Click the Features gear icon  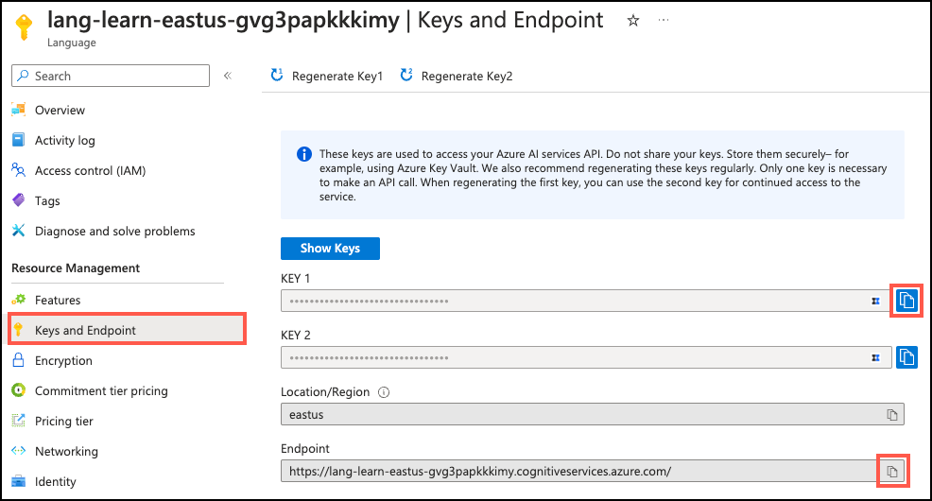18,300
